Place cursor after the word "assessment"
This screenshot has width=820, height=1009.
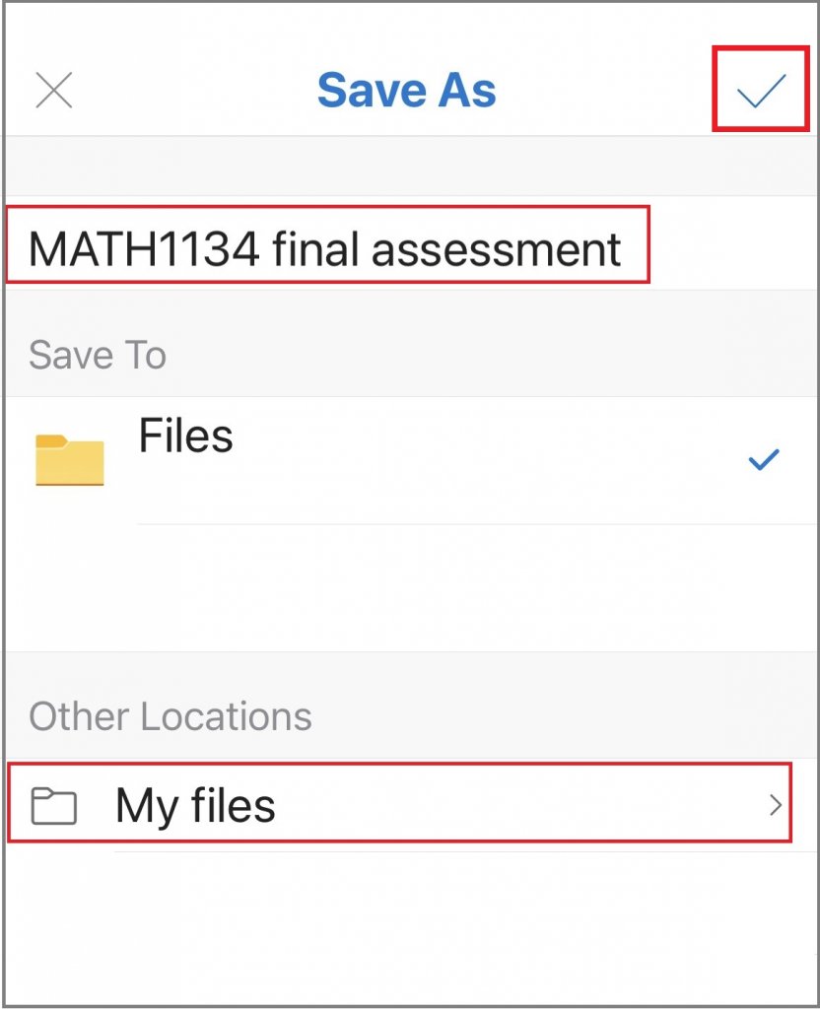623,249
